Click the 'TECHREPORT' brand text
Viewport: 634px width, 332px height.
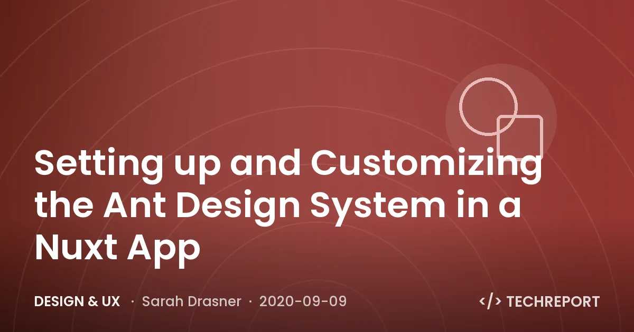[553, 301]
